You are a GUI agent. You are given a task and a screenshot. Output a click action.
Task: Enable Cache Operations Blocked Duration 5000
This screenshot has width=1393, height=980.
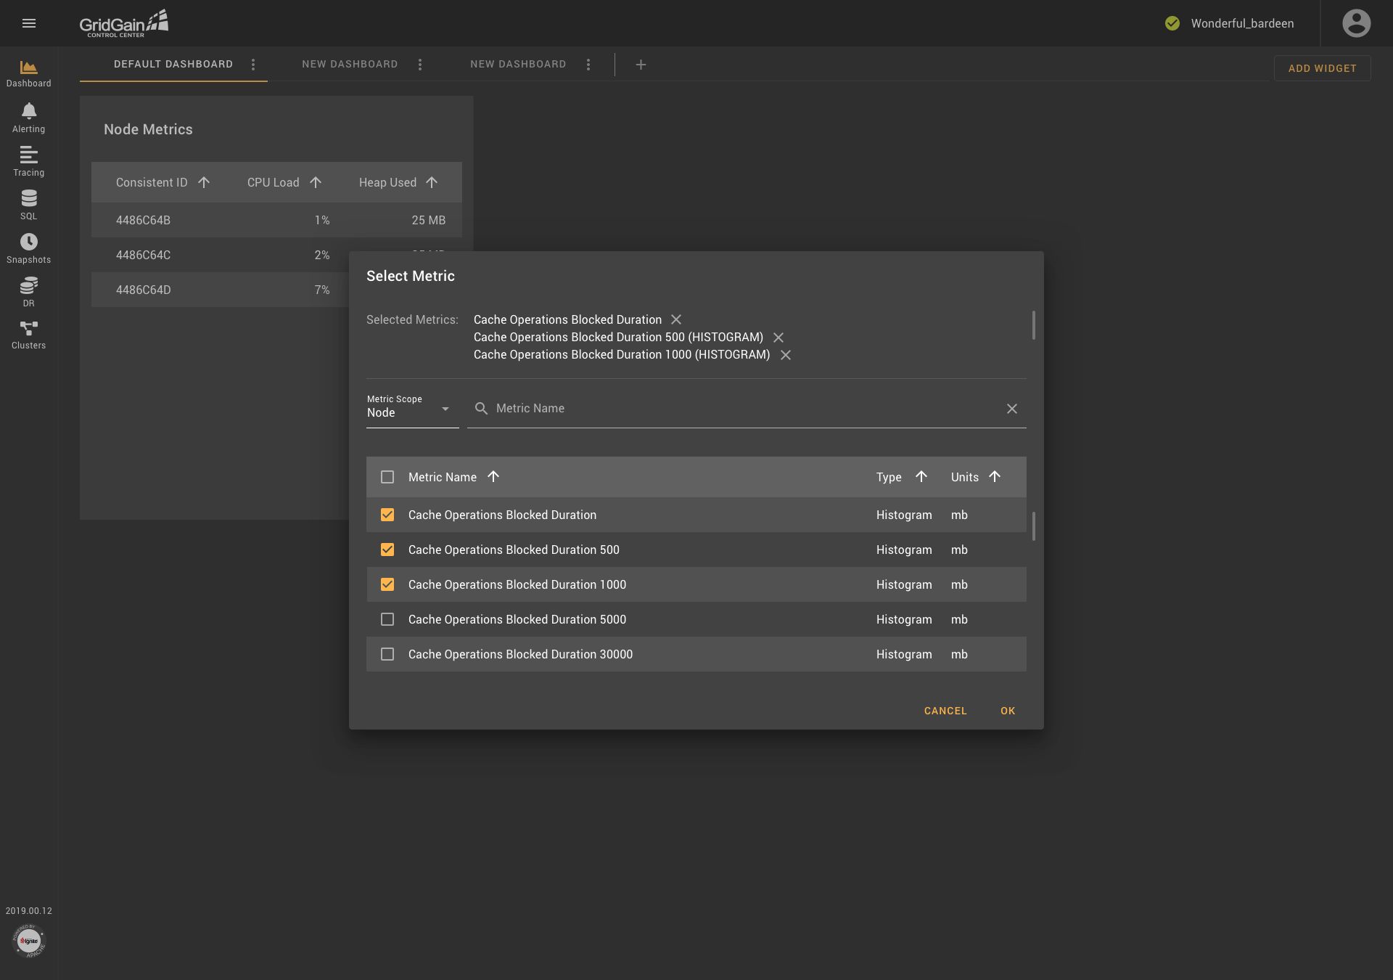387,618
